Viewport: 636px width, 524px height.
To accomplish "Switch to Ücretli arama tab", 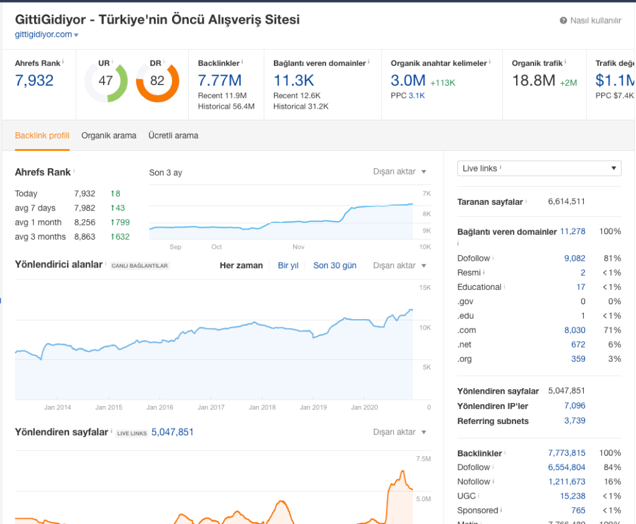I will click(x=173, y=135).
